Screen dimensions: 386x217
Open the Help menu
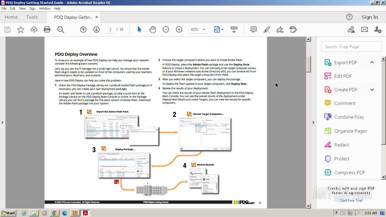(x=57, y=8)
